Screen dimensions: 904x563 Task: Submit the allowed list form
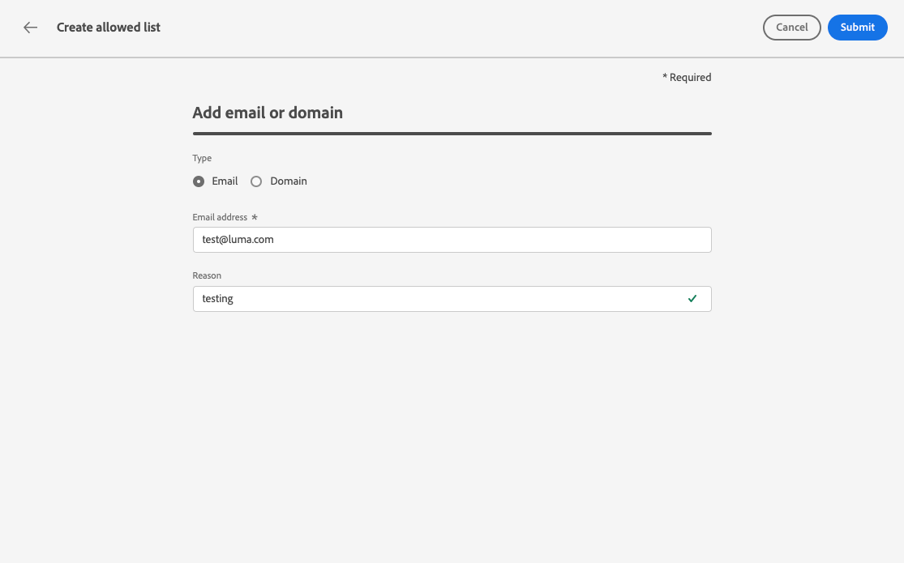pyautogui.click(x=857, y=28)
